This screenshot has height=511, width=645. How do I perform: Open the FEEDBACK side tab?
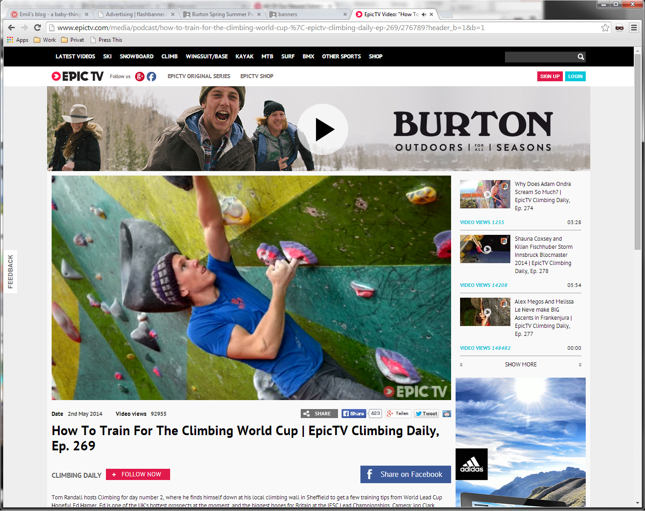(10, 272)
